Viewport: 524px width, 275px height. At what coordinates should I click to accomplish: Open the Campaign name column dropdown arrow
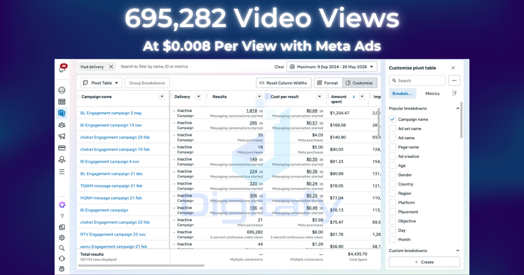[x=162, y=96]
